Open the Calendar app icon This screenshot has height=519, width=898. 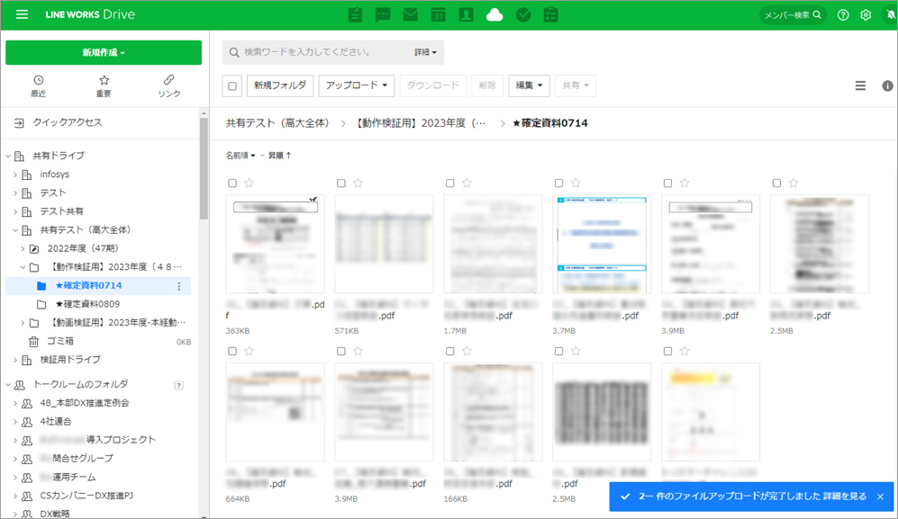(x=439, y=14)
